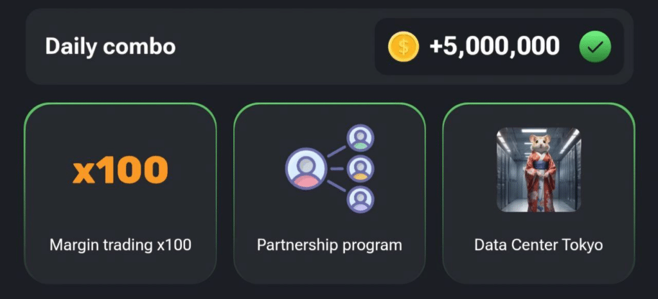658x299 pixels.
Task: Click the Daily combo heading
Action: [x=110, y=46]
